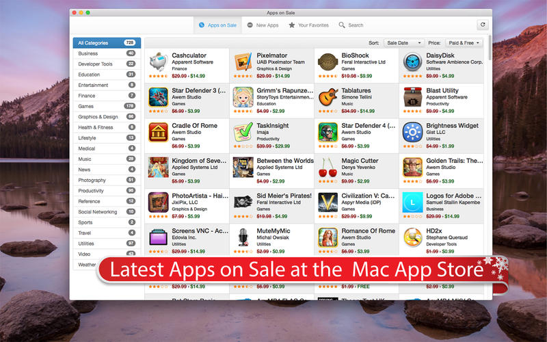
Task: Select the BioShock game icon
Action: click(328, 62)
